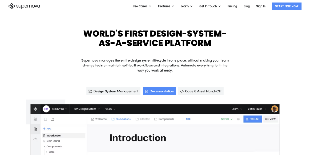Toggle the sidebar panel layout icon

[x=45, y=119]
